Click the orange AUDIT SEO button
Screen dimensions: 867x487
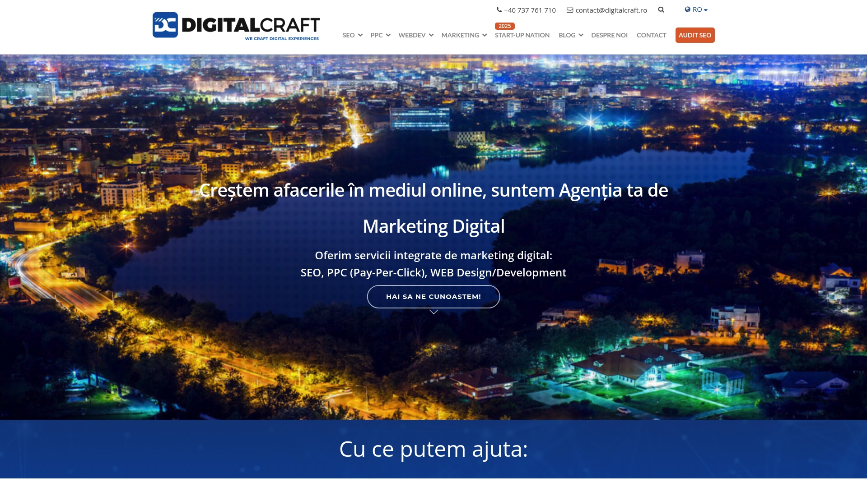[x=695, y=35]
